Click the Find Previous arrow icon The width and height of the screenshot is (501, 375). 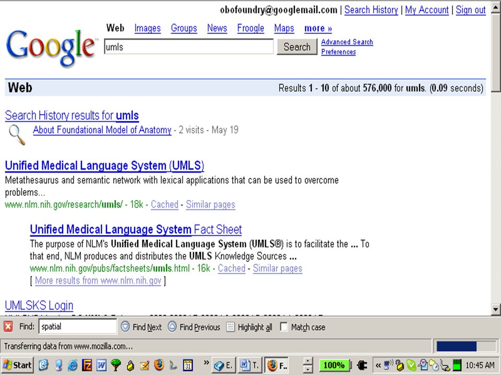pos(172,327)
